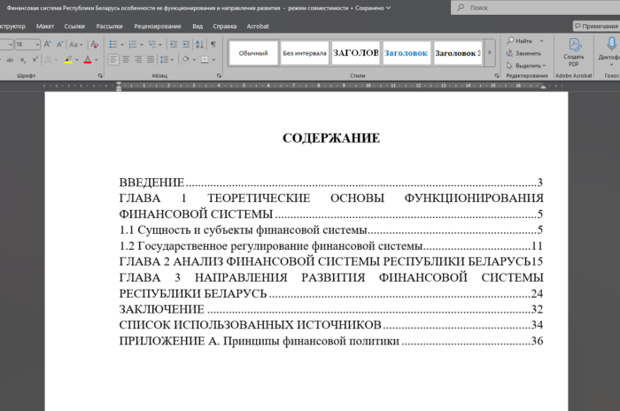Viewport: 620px width, 411px height.
Task: Click the Создать PDF Acrobat icon
Action: [x=574, y=52]
